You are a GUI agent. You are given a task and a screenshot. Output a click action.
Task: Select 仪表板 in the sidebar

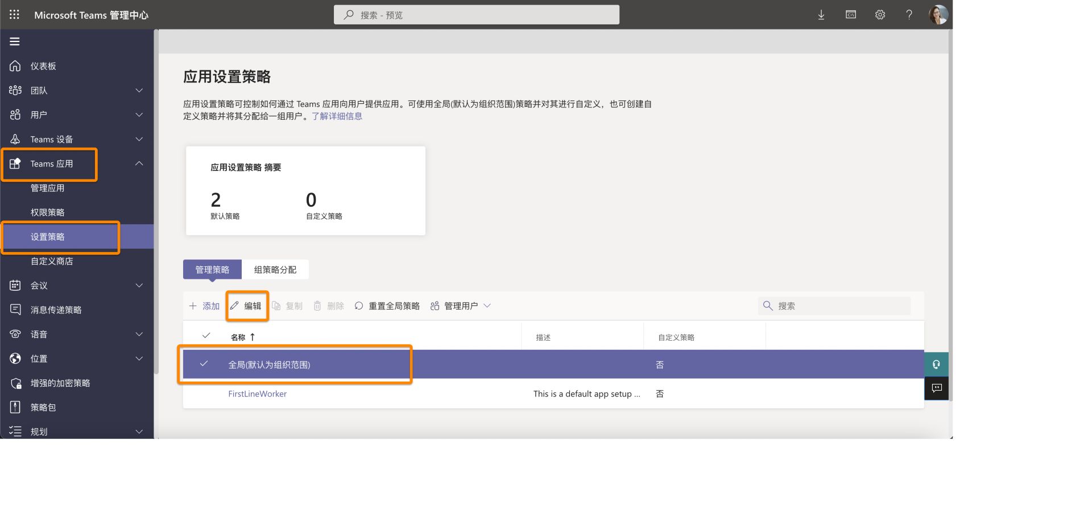(43, 66)
